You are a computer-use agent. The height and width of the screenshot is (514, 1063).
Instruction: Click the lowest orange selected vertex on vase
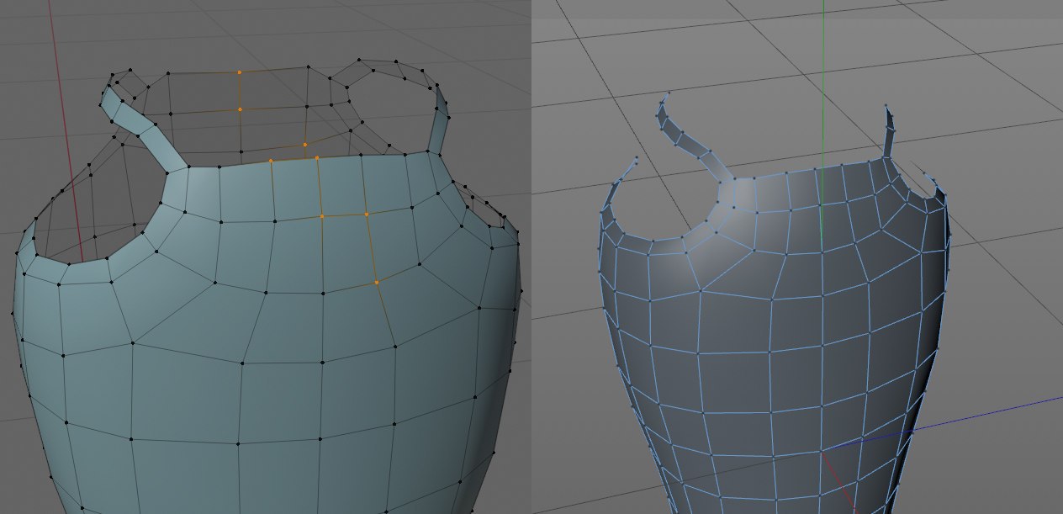377,283
